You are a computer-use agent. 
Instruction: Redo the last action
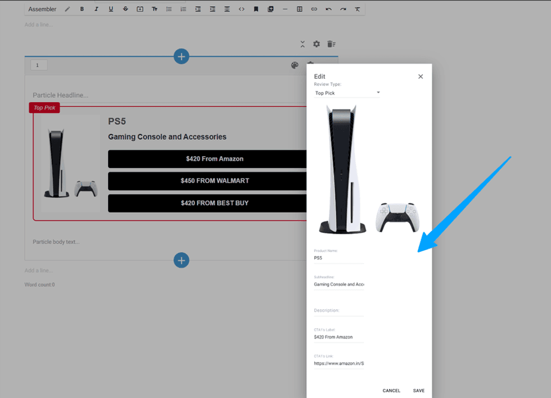[344, 9]
